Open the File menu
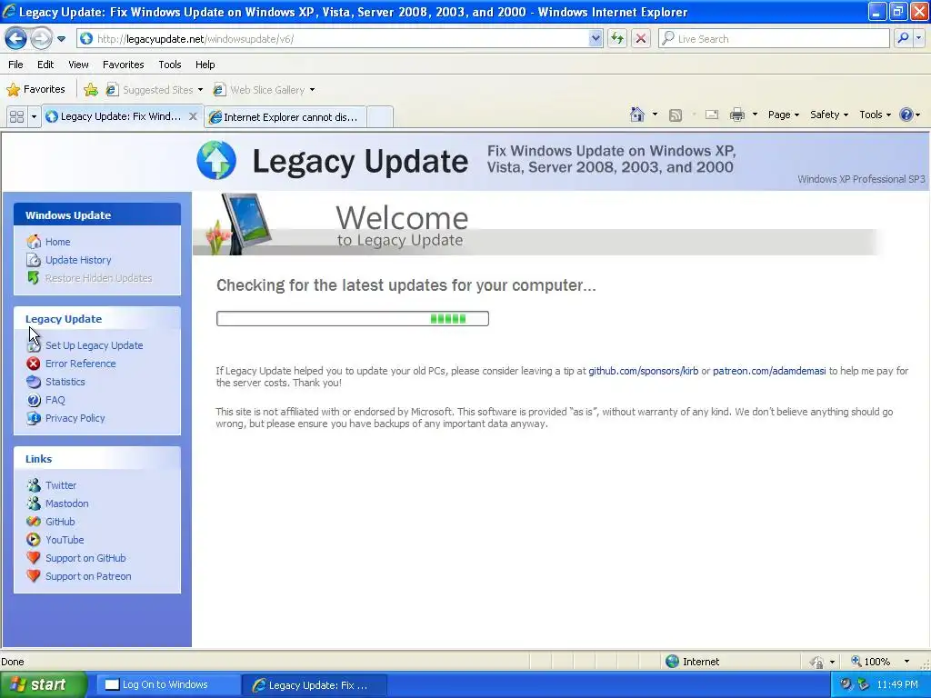 coord(15,65)
